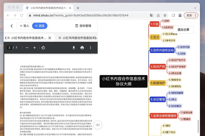Expand the tab search chevron
The width and height of the screenshot is (205, 136).
tap(195, 8)
